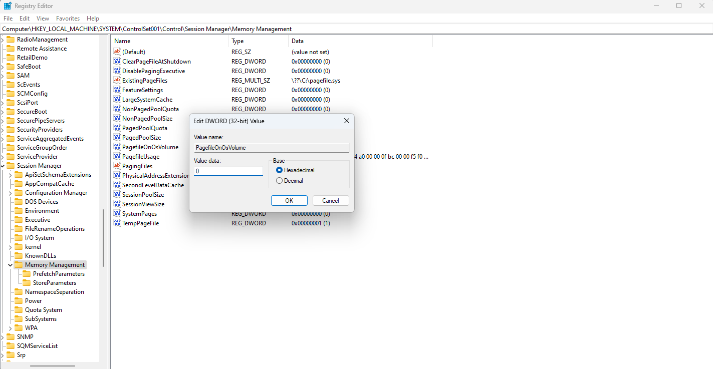Click the SecureBoot folder icon
This screenshot has height=369, width=713.
coord(10,112)
